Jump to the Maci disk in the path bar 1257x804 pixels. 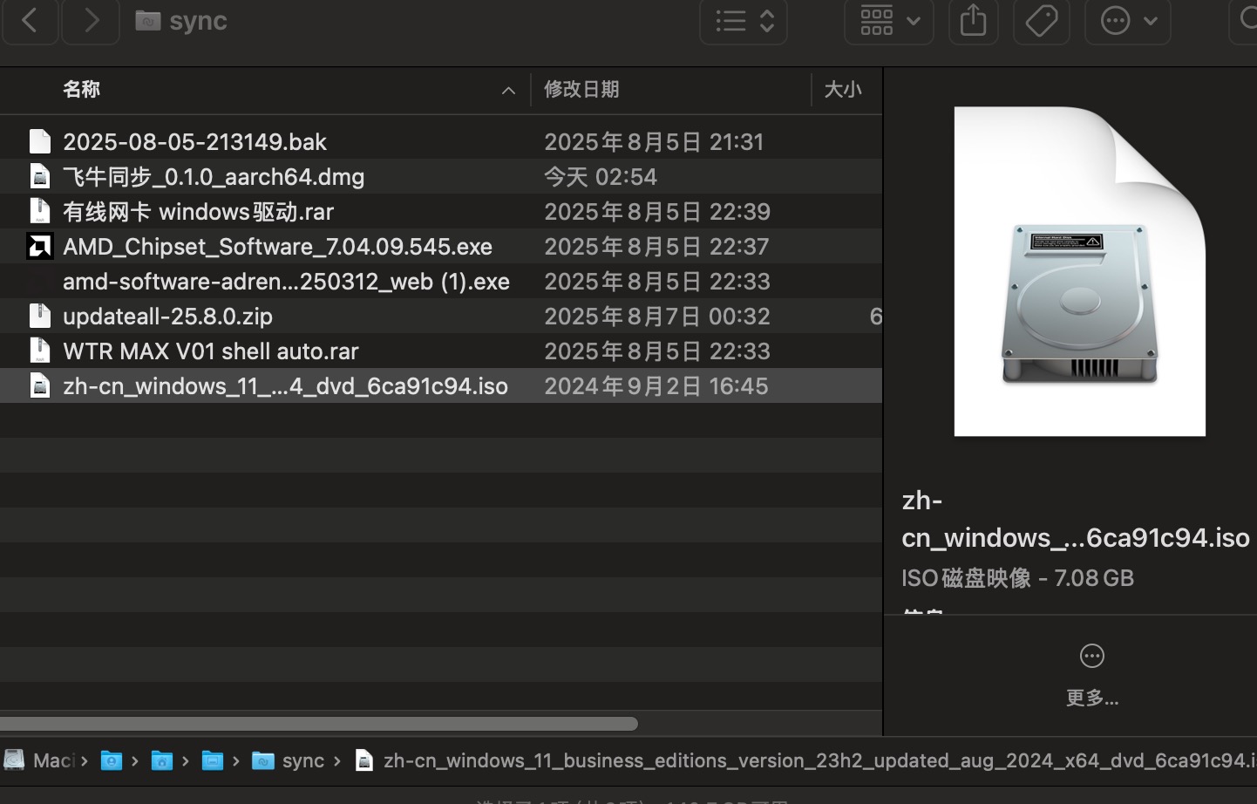pos(40,760)
